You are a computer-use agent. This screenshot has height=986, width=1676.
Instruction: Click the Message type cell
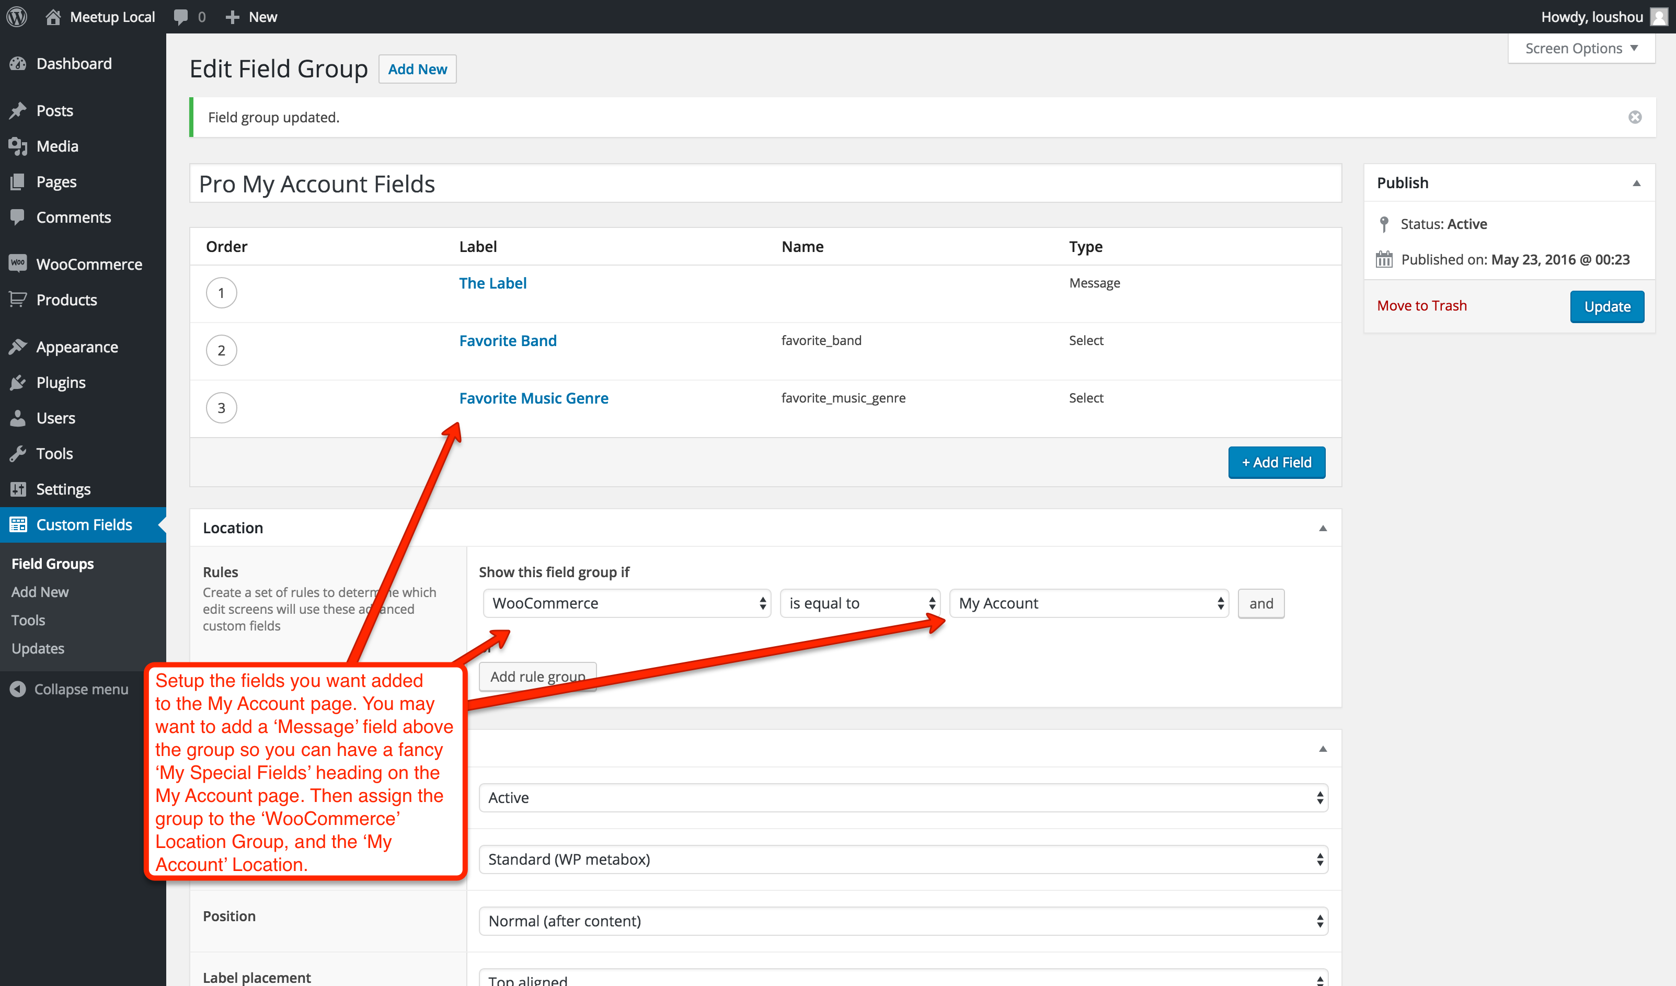coord(1095,283)
